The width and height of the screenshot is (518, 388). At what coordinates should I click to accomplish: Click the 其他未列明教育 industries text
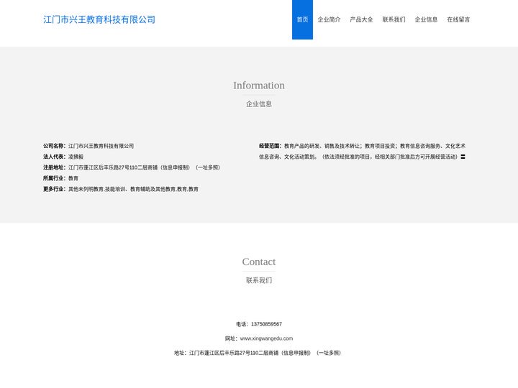[134, 189]
